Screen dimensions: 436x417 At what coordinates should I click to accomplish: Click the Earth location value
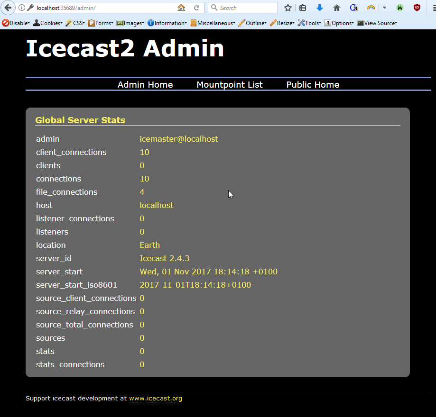click(150, 245)
